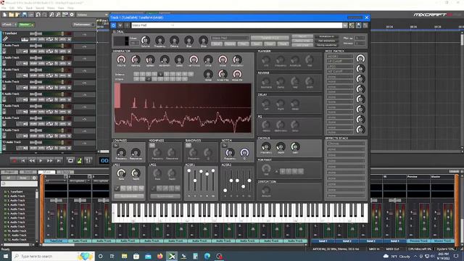Toggle the Lowpass filter On switch

[x=116, y=145]
